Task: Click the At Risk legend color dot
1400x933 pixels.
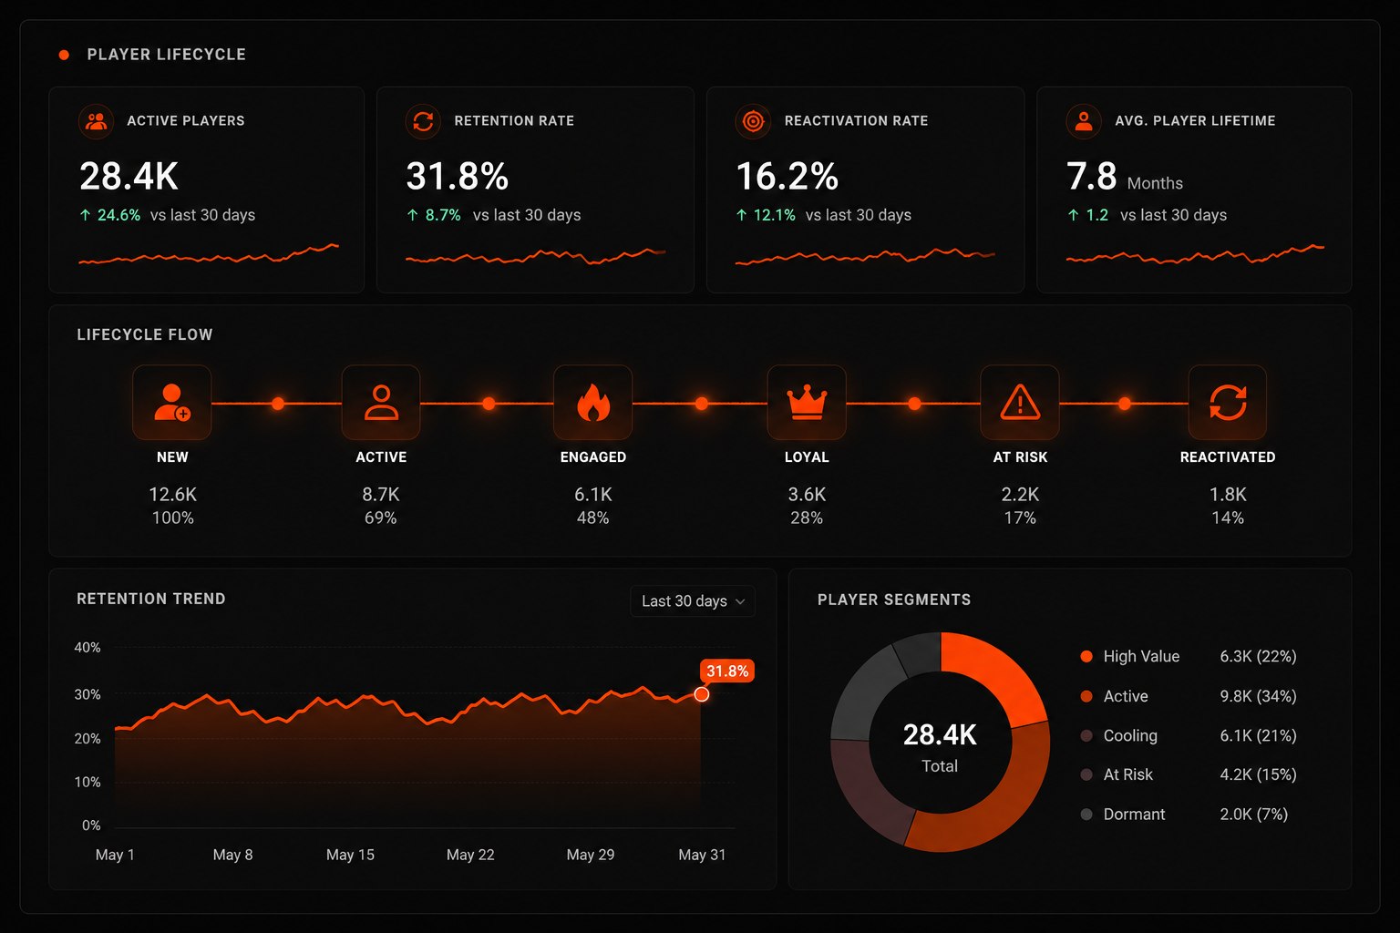Action: pyautogui.click(x=1086, y=774)
